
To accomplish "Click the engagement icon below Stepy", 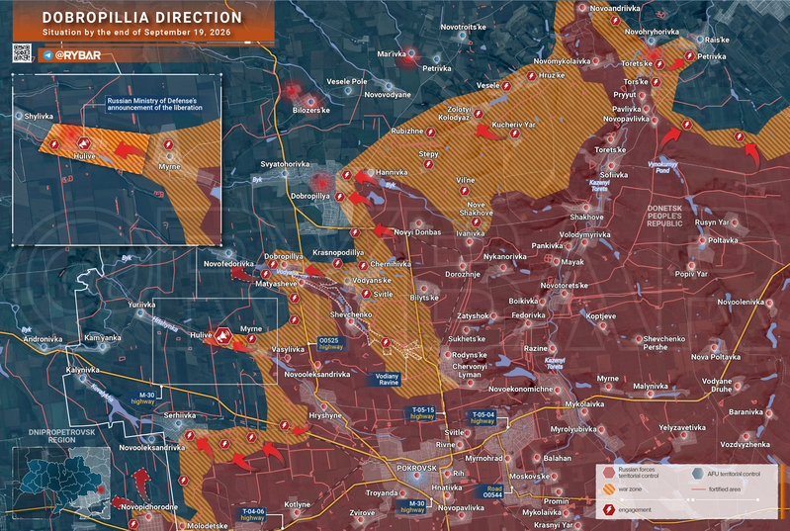I will tap(428, 164).
